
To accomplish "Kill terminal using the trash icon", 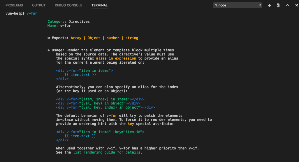I will pos(278,5).
